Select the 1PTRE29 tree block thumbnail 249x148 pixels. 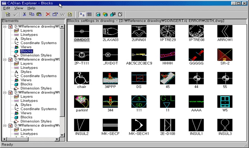coord(168,31)
